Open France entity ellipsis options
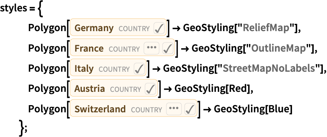 tap(152, 49)
